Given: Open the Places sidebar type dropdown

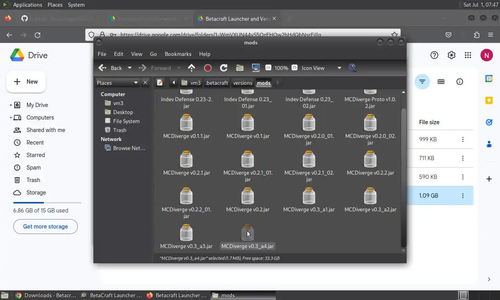Looking at the screenshot, I should pos(117,83).
